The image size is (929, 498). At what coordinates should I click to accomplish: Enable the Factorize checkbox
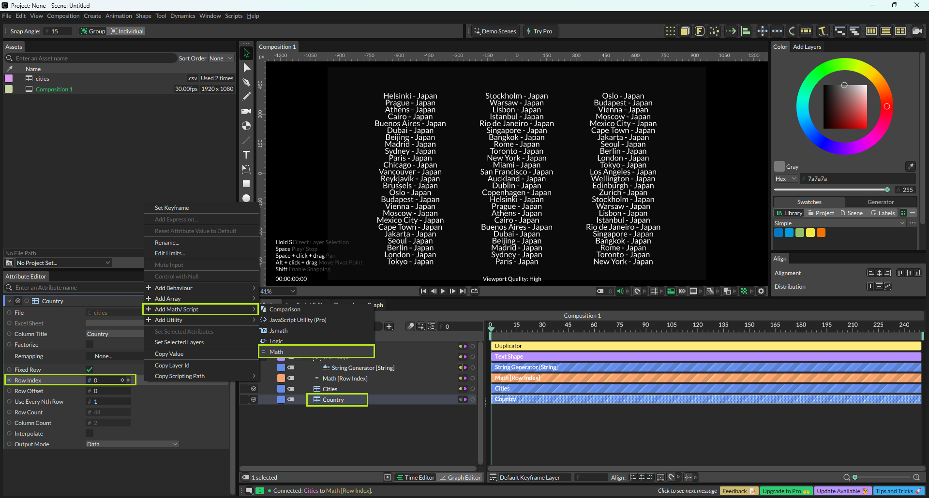coord(90,344)
